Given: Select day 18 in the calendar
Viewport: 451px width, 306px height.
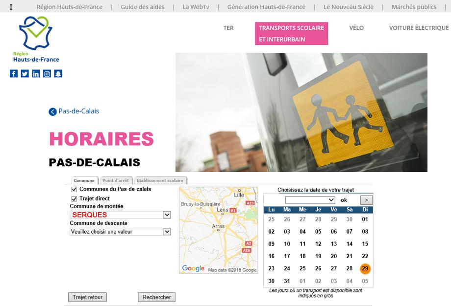Looking at the screenshot, I should (x=302, y=256).
